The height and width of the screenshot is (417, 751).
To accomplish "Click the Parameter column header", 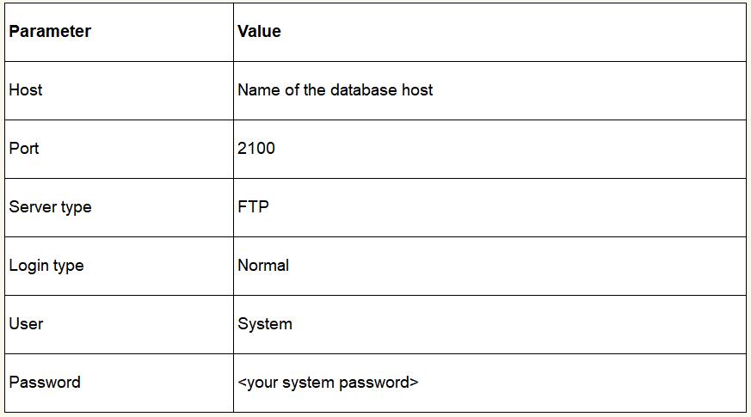I will click(50, 32).
